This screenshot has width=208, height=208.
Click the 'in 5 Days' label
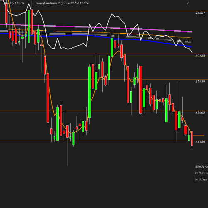point(201,180)
